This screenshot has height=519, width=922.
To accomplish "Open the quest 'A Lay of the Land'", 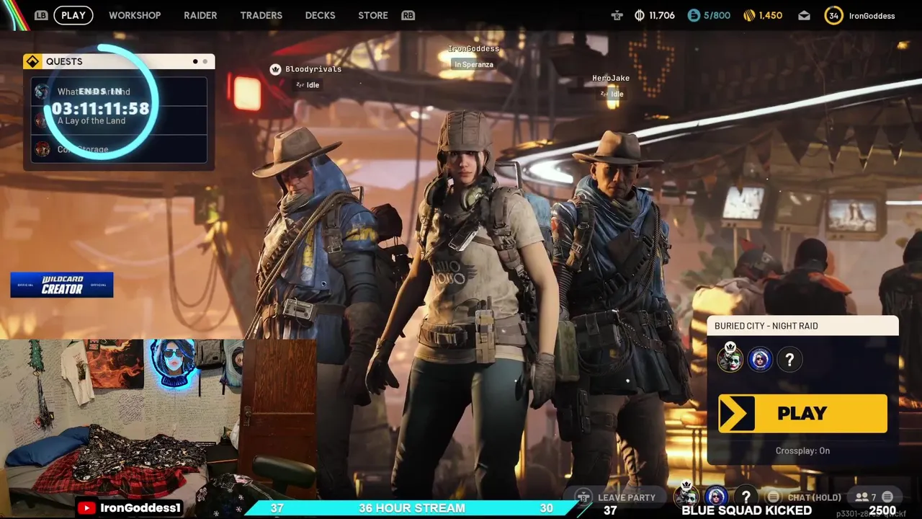I will [x=119, y=120].
